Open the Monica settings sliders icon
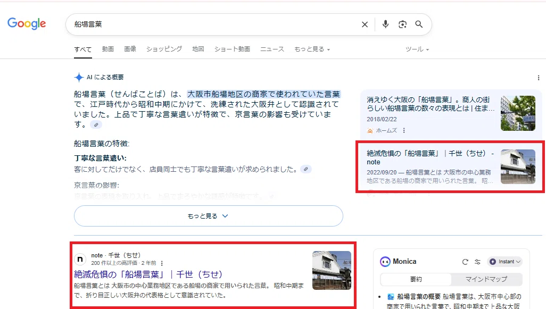 tap(478, 262)
